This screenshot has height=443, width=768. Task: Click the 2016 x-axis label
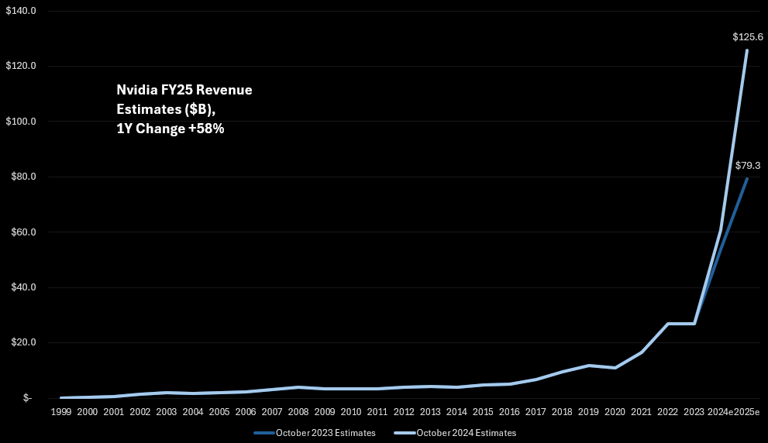coord(509,412)
